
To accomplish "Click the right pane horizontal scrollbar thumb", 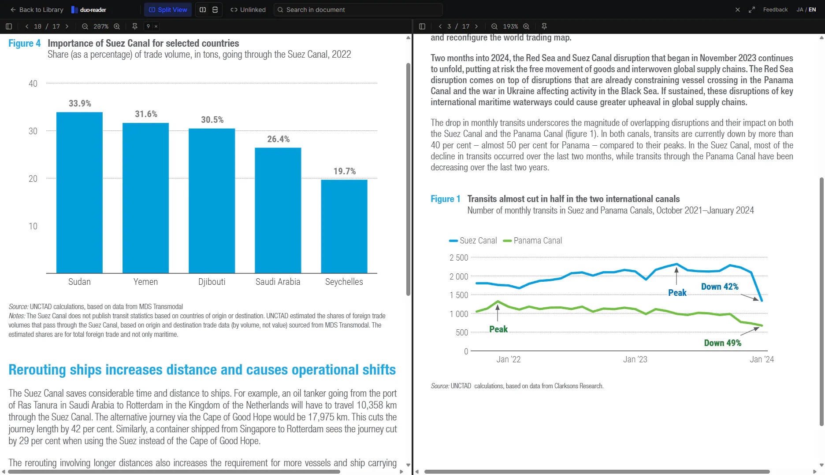I will click(597, 471).
